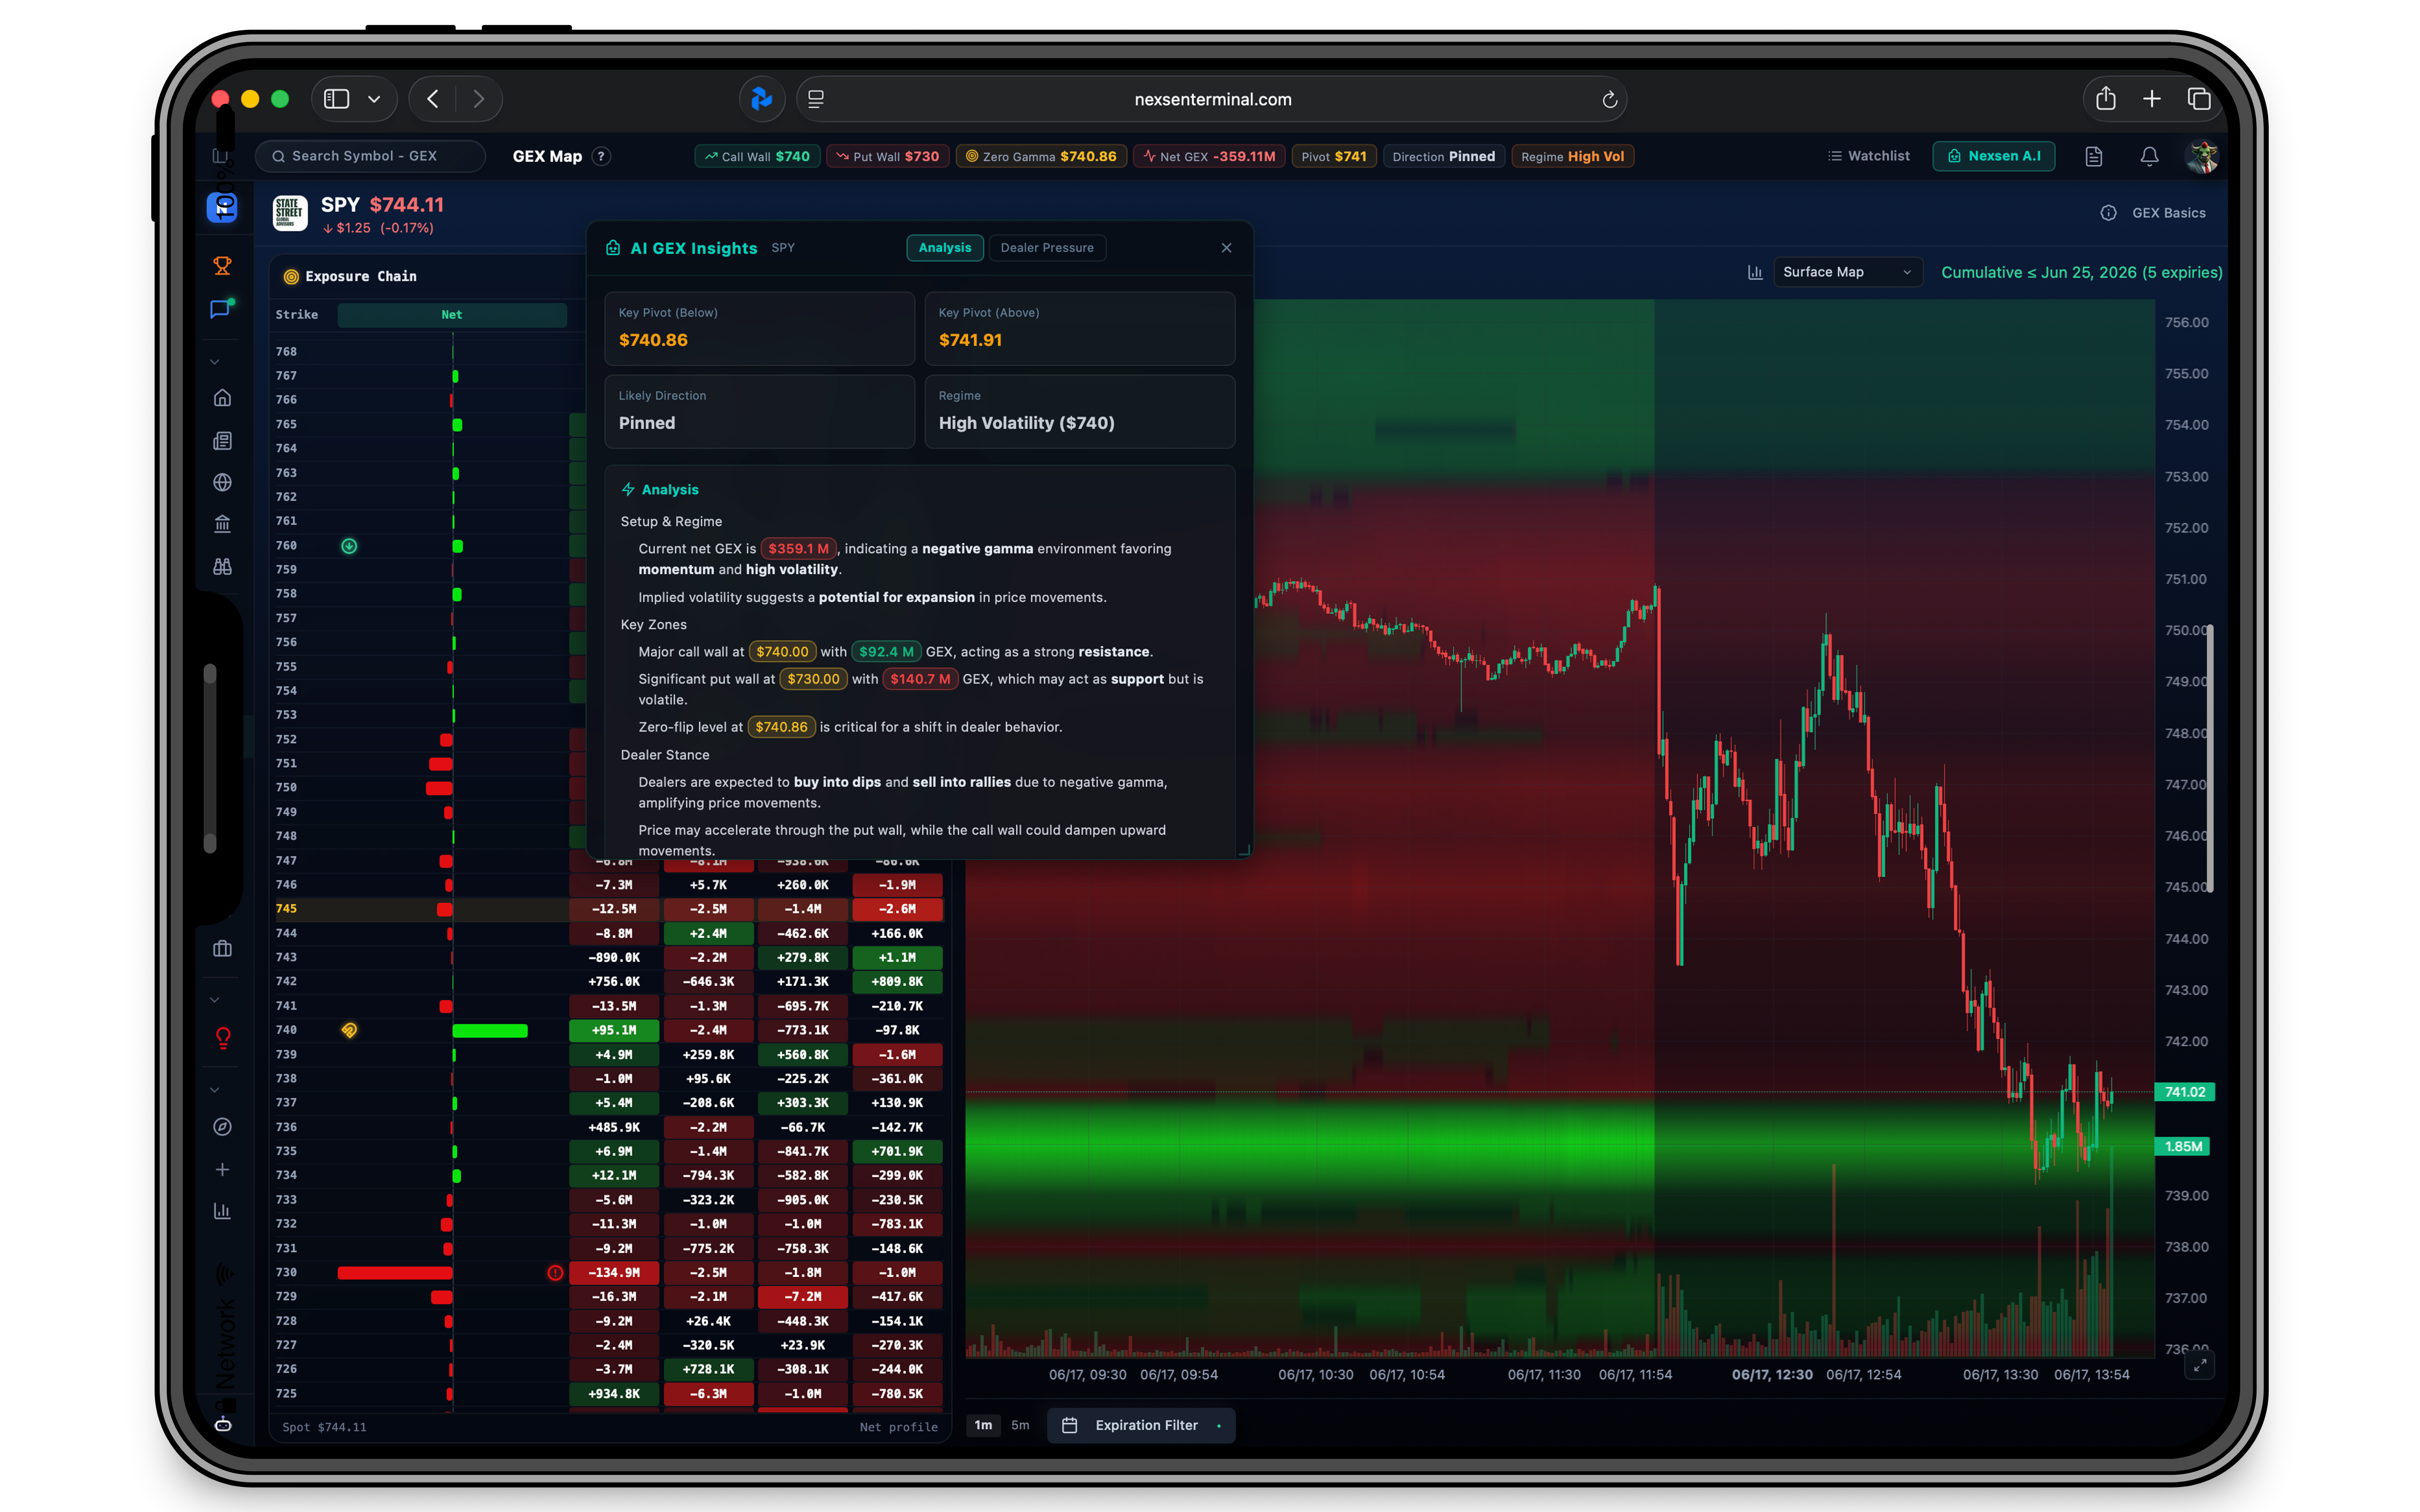Click the red alert icon on strike 730
The height and width of the screenshot is (1512, 2420).
coord(555,1273)
